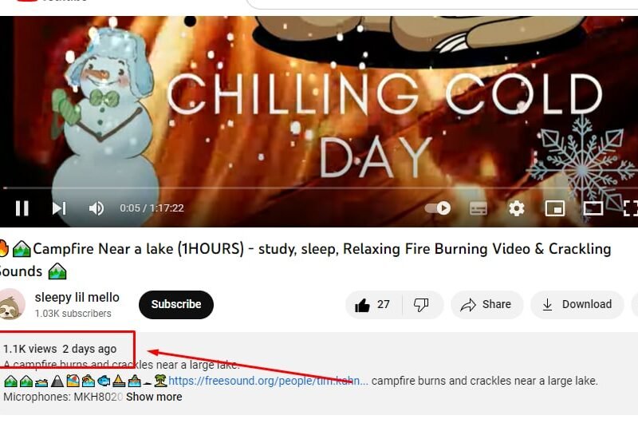
Task: Like the video with thumbs up
Action: point(372,305)
